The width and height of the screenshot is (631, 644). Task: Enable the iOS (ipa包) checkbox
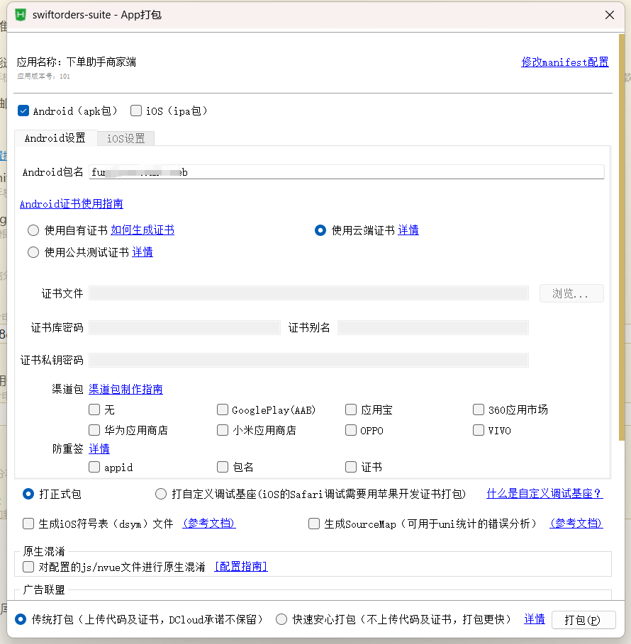pos(136,111)
